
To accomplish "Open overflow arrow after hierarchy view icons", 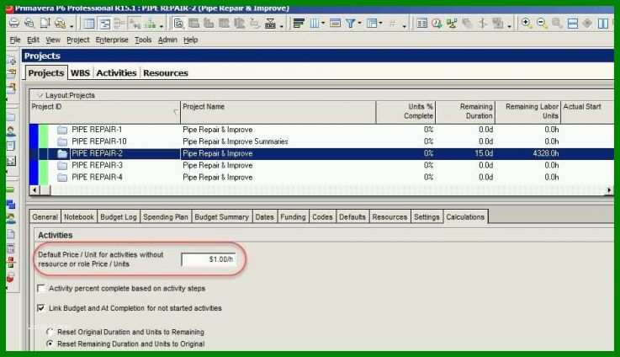I will coord(162,26).
